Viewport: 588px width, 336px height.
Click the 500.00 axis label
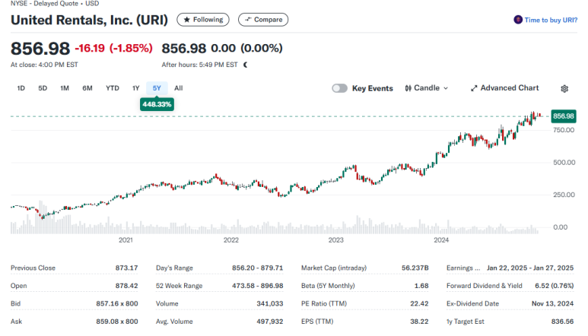coord(564,162)
